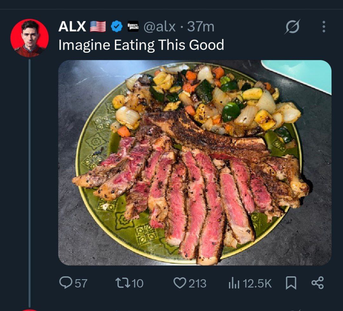Reply using the speech bubble icon
Screen dimensions: 343x311
point(66,283)
